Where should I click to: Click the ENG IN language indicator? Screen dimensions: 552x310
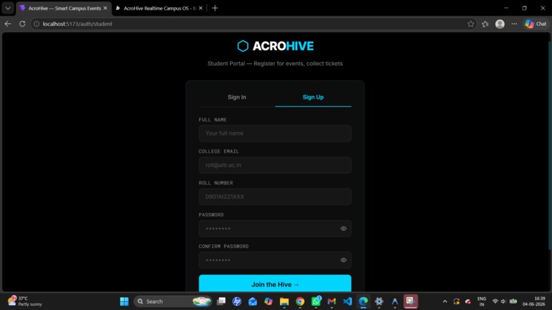(x=481, y=302)
